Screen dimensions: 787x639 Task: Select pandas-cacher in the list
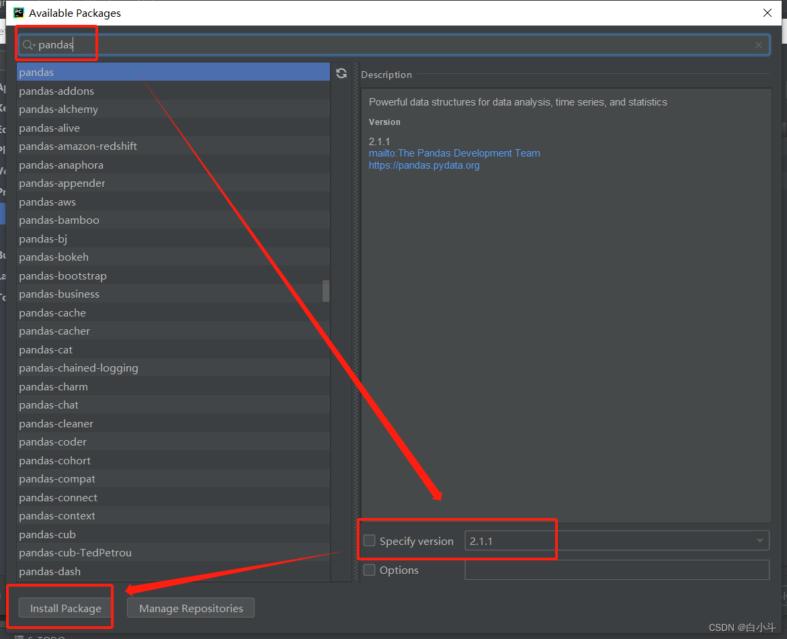[x=173, y=331]
